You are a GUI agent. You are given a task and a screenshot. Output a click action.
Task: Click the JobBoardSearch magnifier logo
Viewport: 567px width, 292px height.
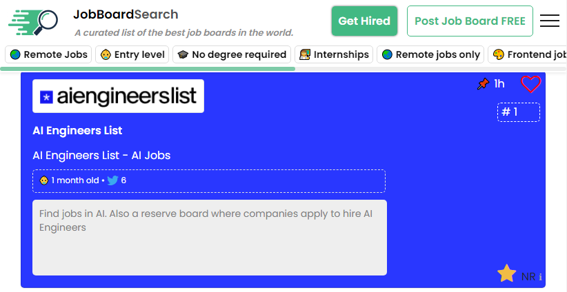click(x=34, y=23)
